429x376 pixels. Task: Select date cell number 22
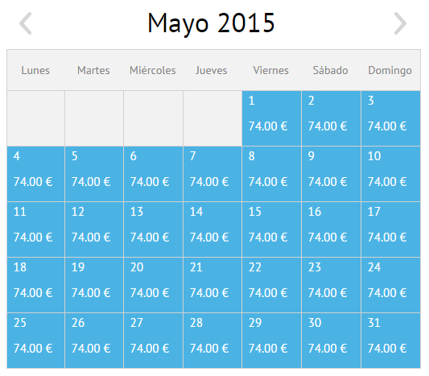pos(272,285)
